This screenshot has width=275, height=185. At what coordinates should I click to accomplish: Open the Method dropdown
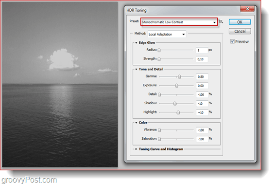pos(167,34)
